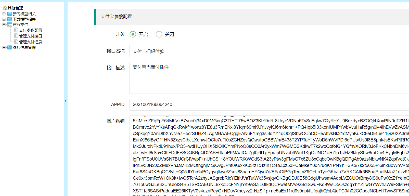Click the page icon of 管理支付接口

[16, 36]
